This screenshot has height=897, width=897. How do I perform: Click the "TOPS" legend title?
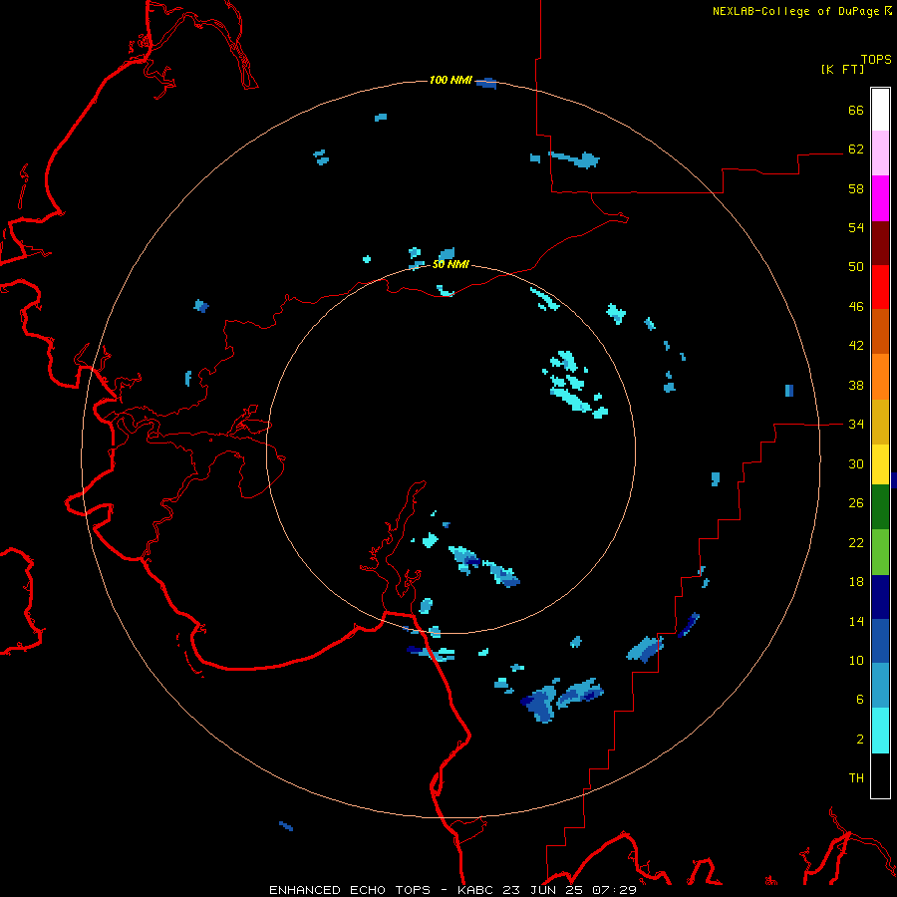[x=876, y=59]
